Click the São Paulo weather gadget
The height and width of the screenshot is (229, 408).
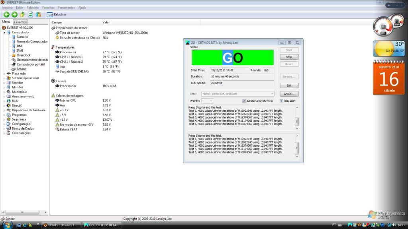click(389, 49)
